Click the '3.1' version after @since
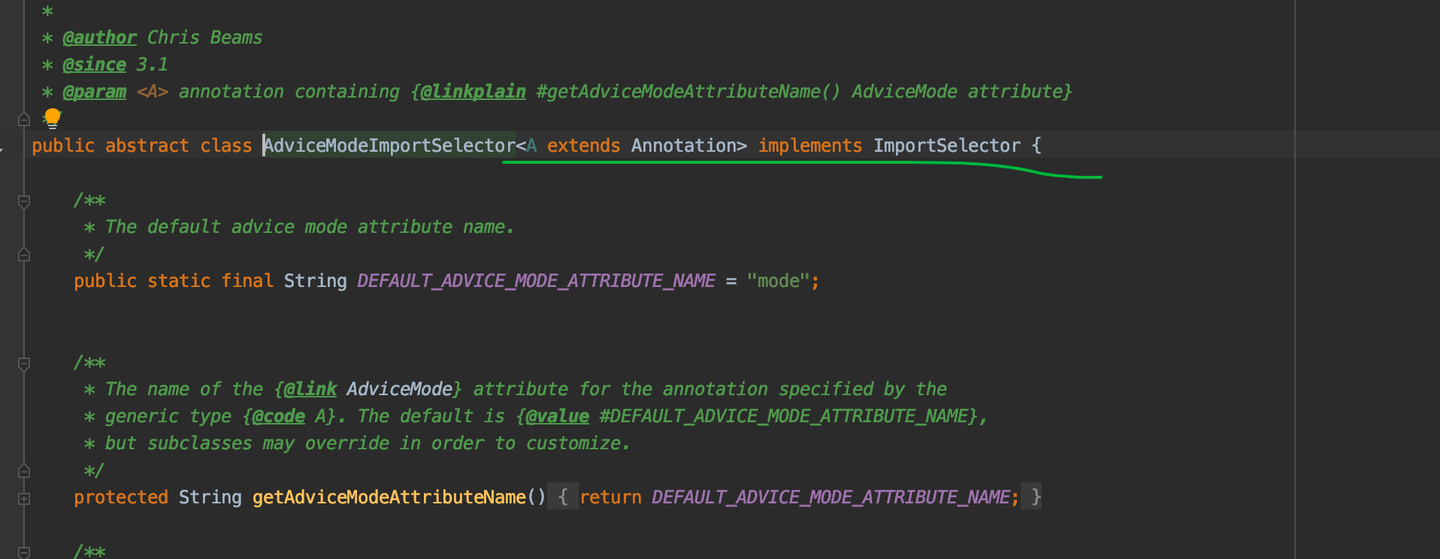 click(x=152, y=65)
